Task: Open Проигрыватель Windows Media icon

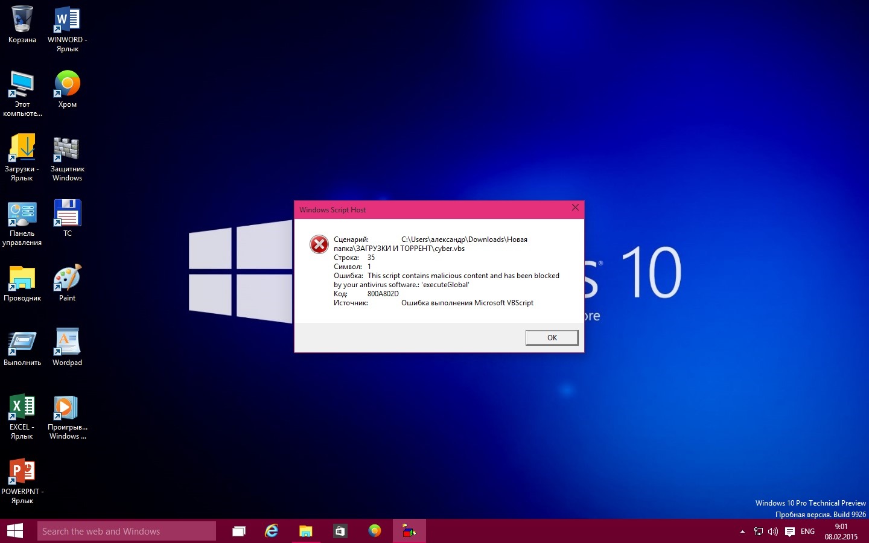Action: [x=67, y=407]
